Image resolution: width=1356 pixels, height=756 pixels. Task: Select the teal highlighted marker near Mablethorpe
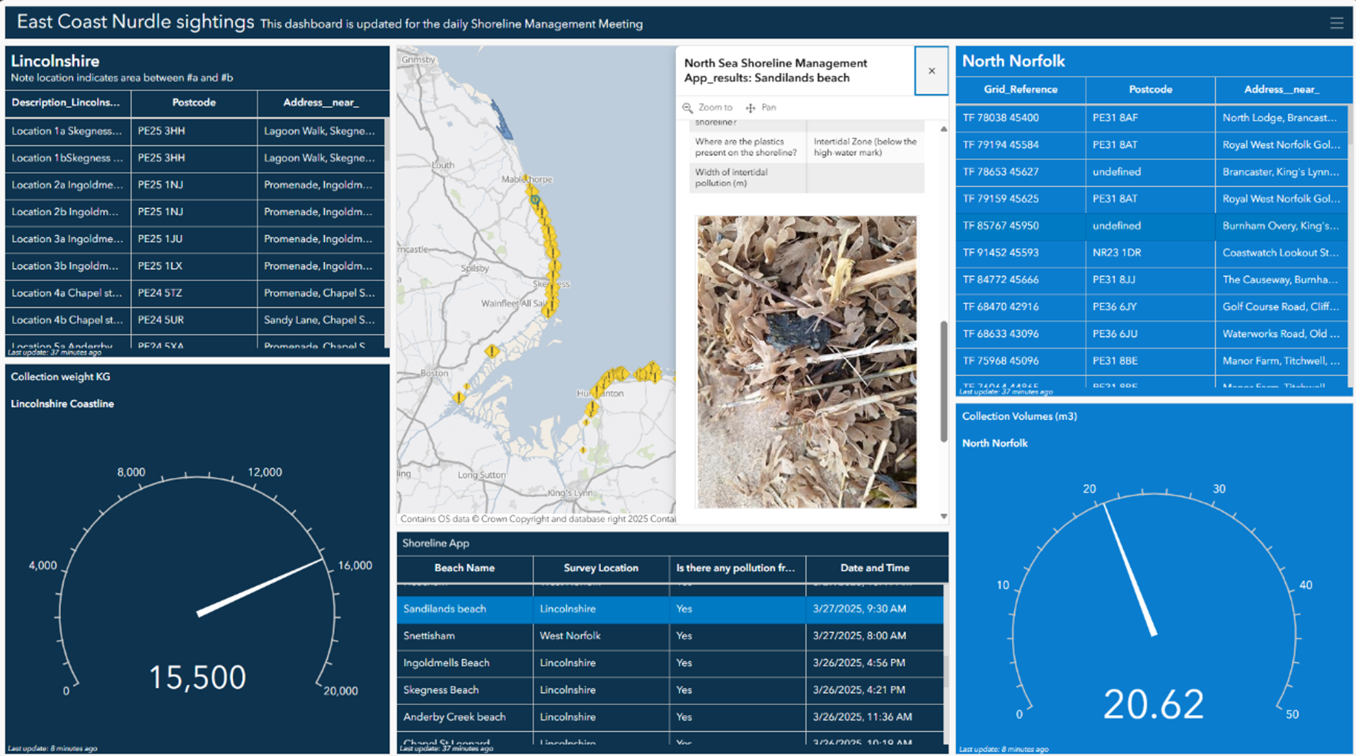(535, 199)
